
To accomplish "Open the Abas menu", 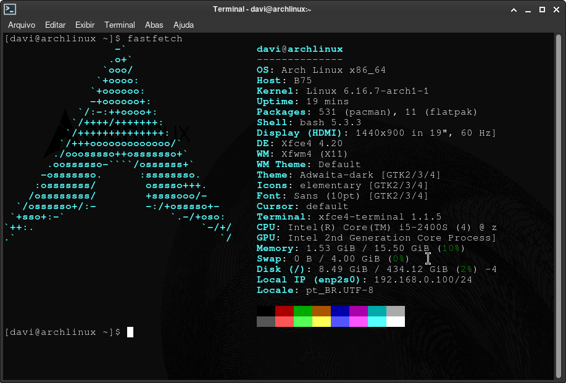I will pos(154,25).
